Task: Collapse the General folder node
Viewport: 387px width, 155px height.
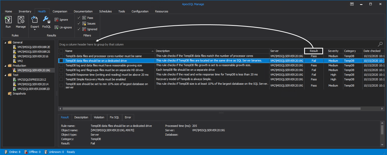Action: (5, 42)
